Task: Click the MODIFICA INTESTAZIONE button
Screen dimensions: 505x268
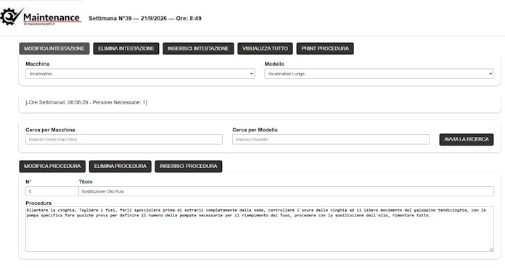Action: coord(54,49)
